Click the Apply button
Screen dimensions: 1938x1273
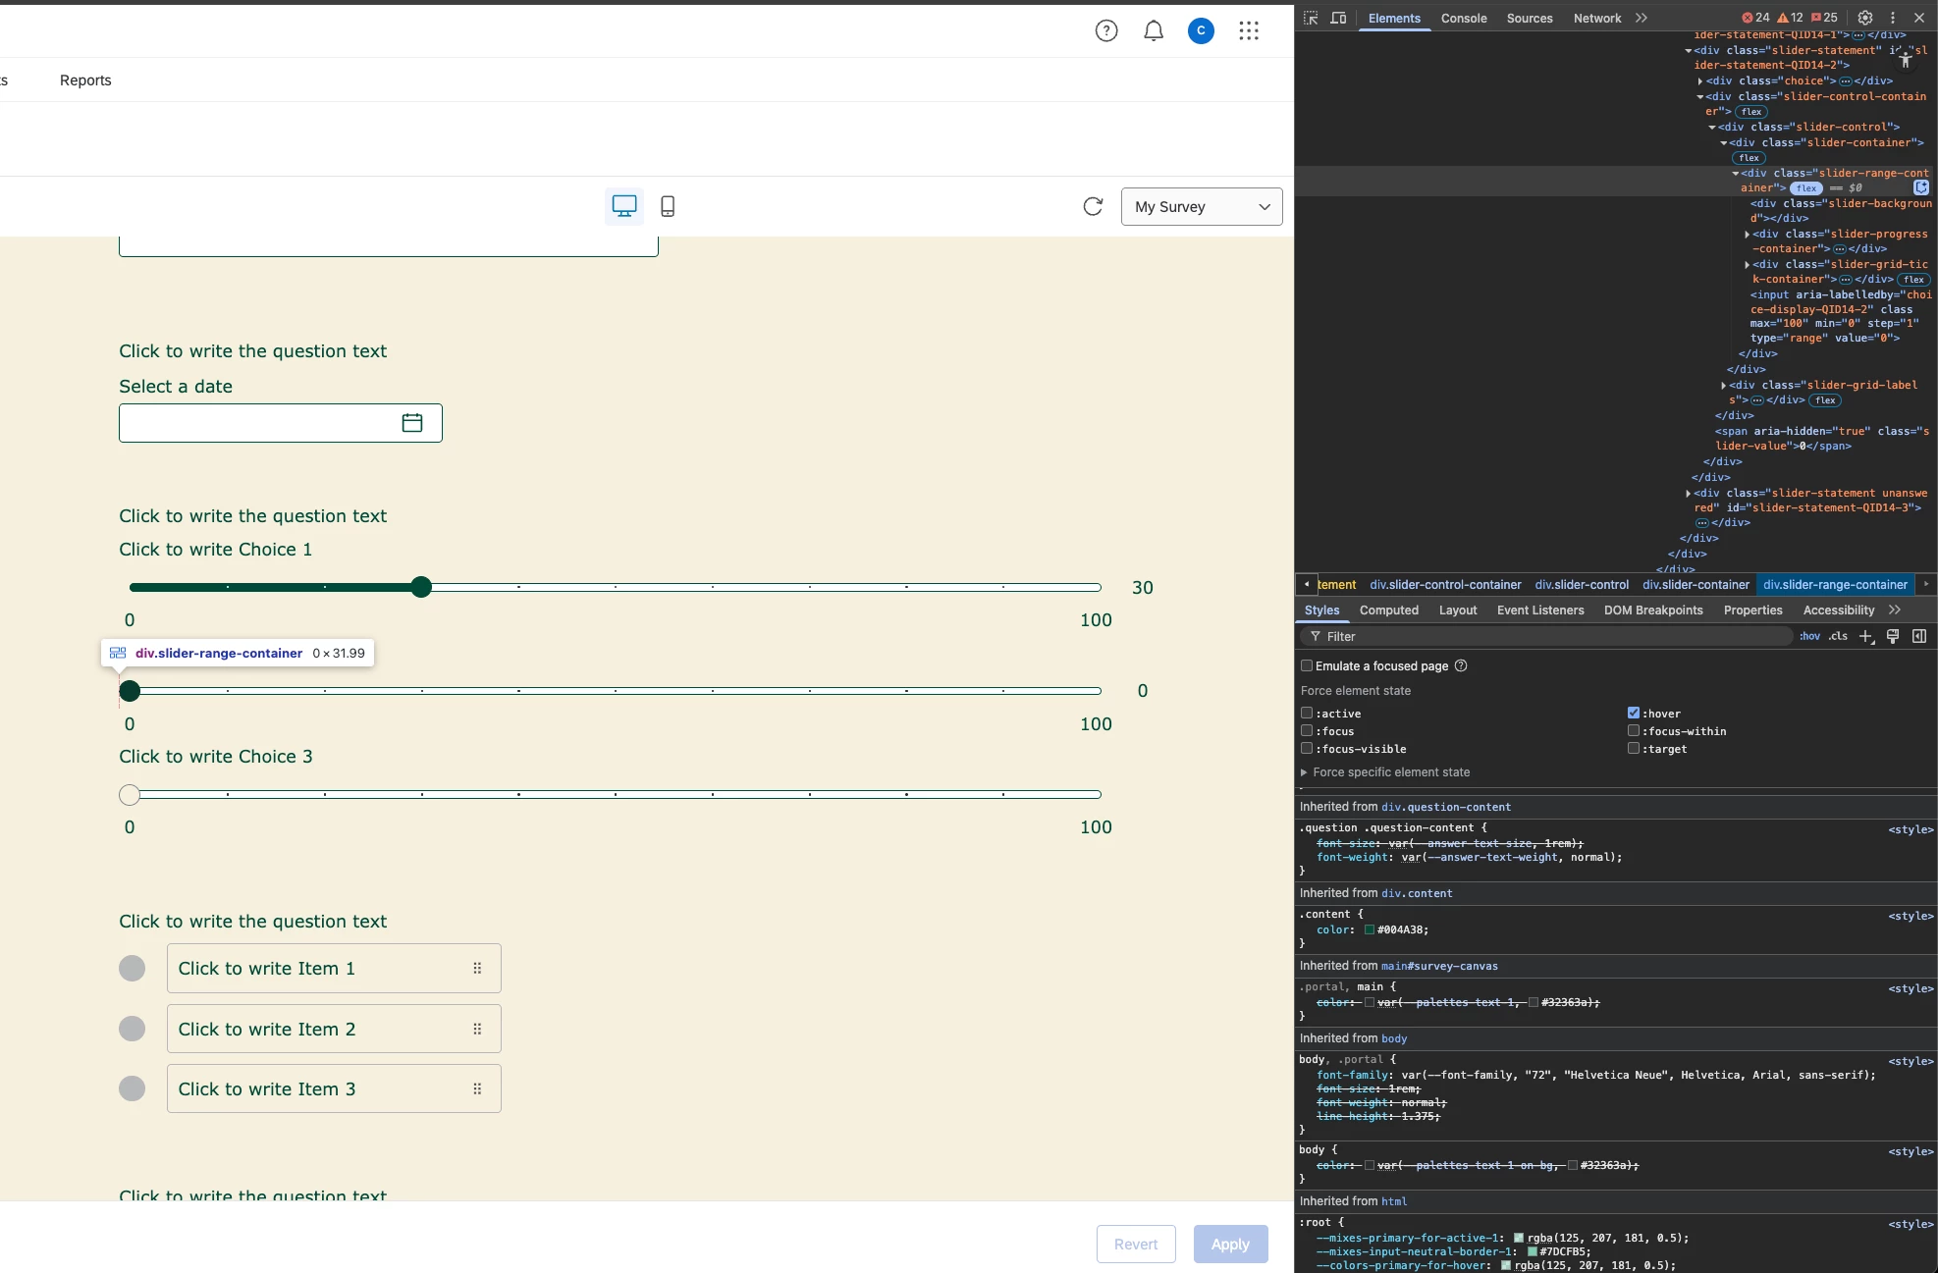point(1230,1244)
